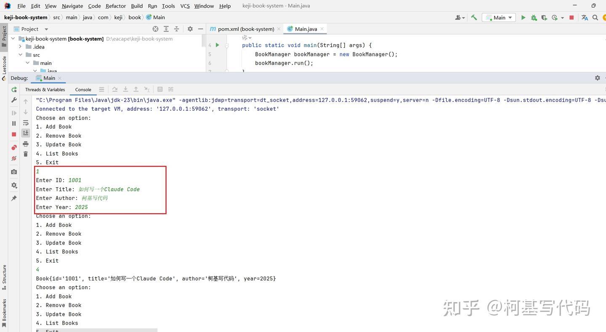Open Search Everywhere magnifier icon
The width and height of the screenshot is (606, 332).
click(595, 18)
